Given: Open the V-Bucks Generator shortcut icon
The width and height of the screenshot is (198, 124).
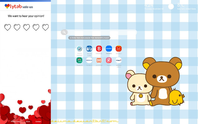Looking at the screenshot, I should pyautogui.click(x=79, y=49).
